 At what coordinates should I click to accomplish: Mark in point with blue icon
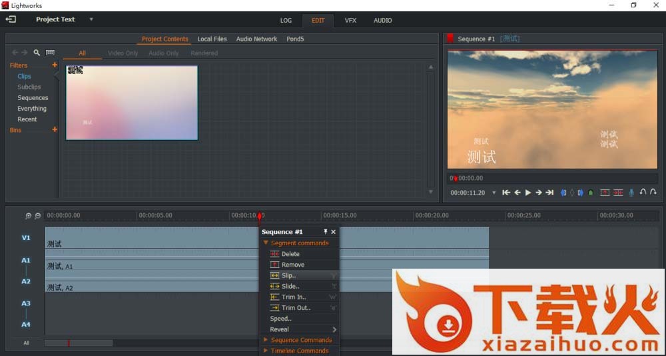(x=563, y=193)
